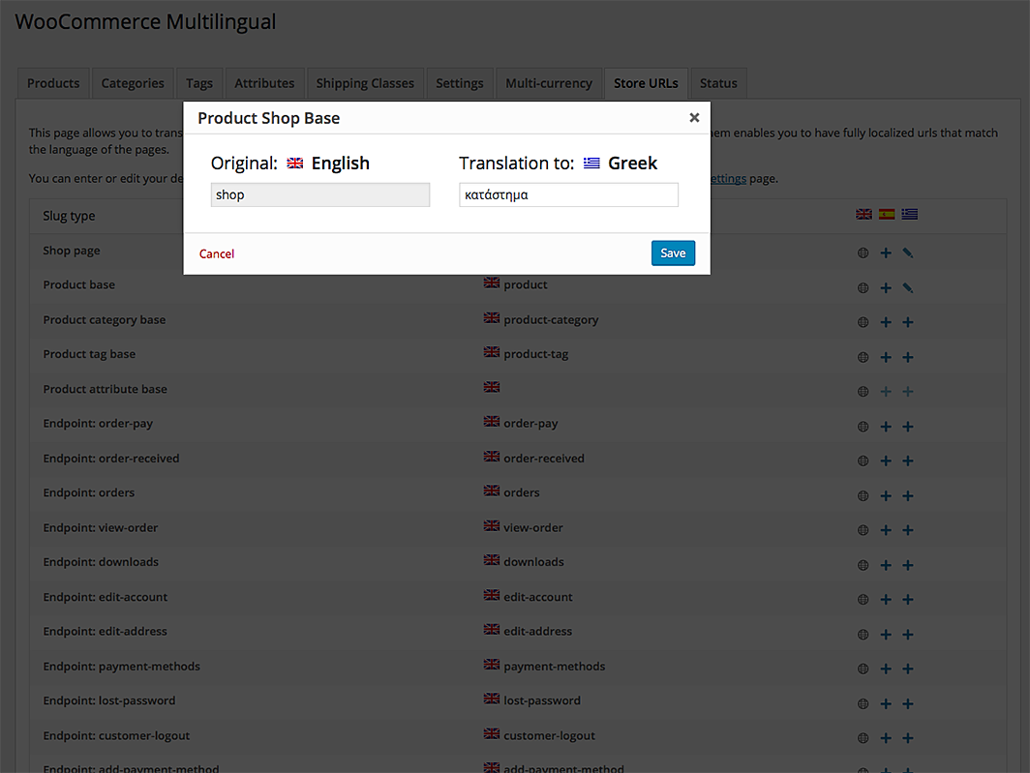Click globe icon for Endpoint: order-pay row
The height and width of the screenshot is (773, 1030).
[x=863, y=427]
